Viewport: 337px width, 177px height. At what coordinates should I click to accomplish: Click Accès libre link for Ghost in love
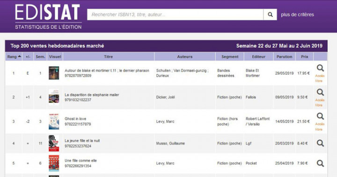(x=320, y=127)
